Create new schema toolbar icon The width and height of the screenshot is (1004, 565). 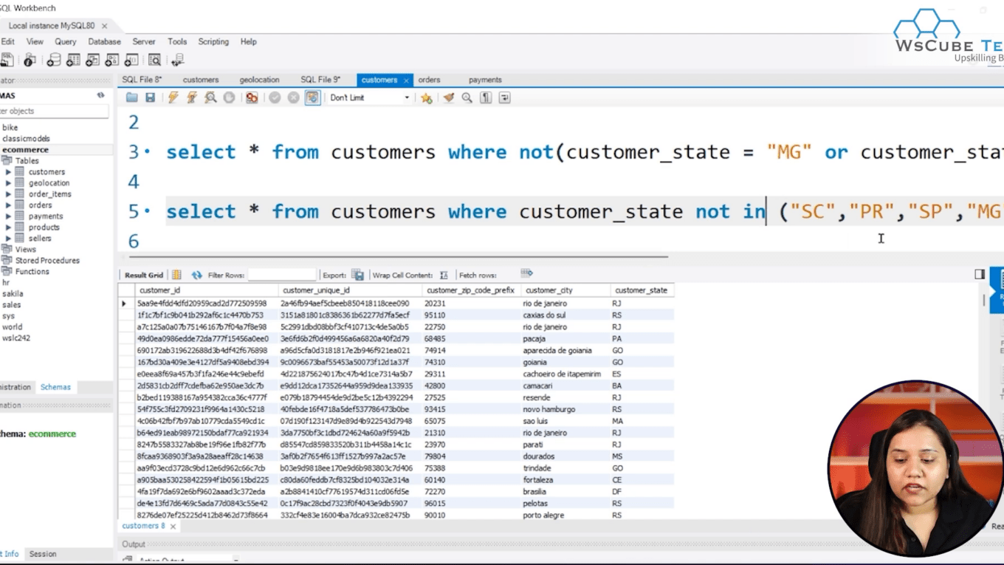point(54,61)
